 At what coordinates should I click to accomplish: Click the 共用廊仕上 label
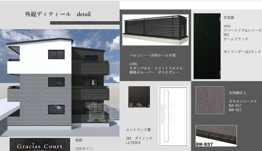click(237, 93)
